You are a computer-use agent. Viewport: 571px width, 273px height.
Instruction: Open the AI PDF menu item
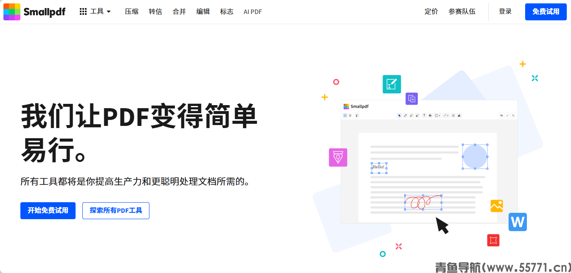point(253,12)
